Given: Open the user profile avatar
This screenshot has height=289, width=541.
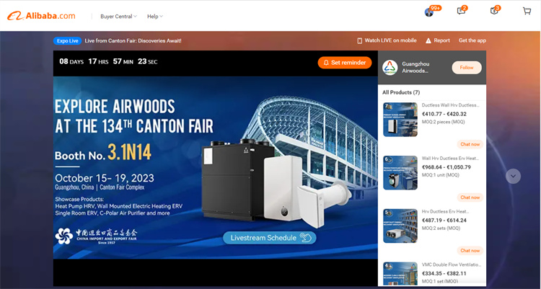Looking at the screenshot, I should 431,12.
